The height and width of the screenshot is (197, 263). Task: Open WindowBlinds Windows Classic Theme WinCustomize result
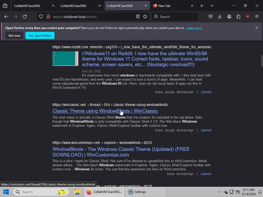(121, 152)
